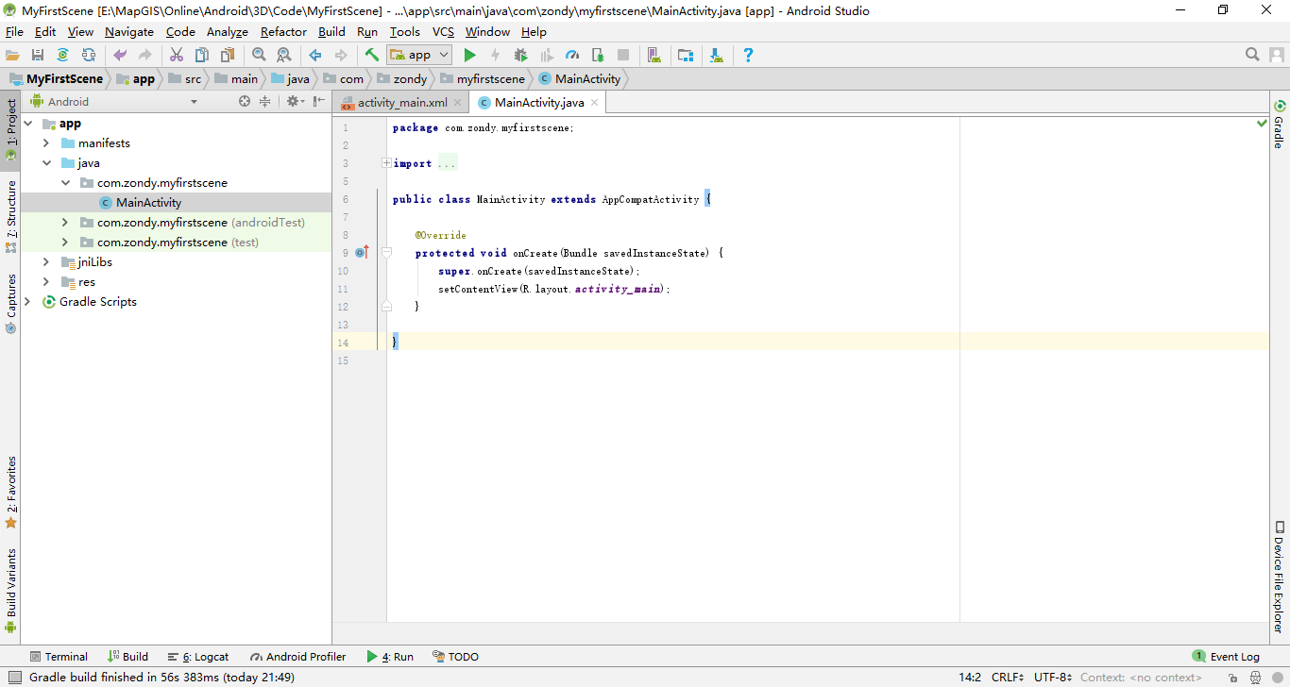
Task: Expand the Gradle Scripts node
Action: click(x=26, y=302)
